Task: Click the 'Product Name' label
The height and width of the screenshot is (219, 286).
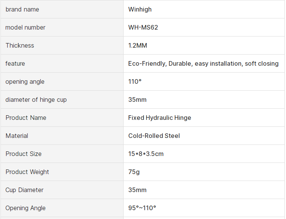Action: tap(26, 118)
